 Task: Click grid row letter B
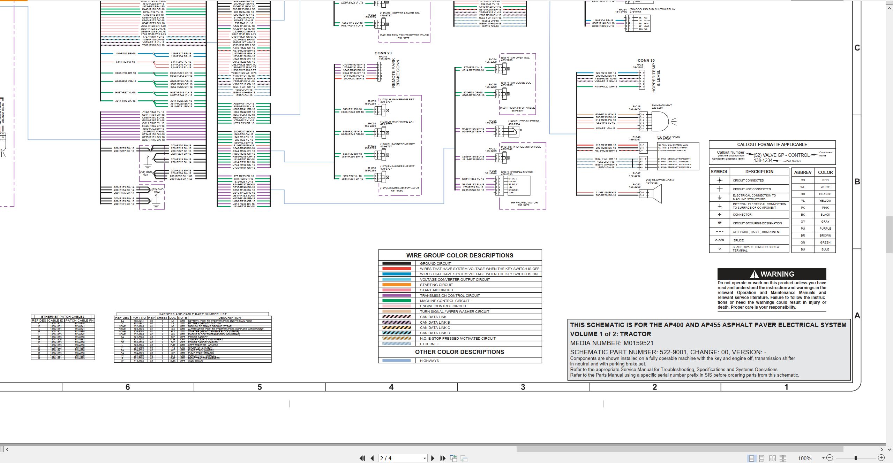click(857, 182)
